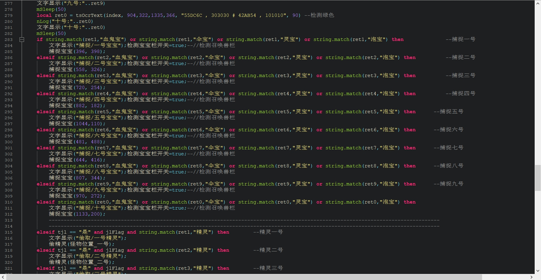The width and height of the screenshot is (541, 280).
Task: Click line number 283 in the gutter
Action: click(9, 39)
